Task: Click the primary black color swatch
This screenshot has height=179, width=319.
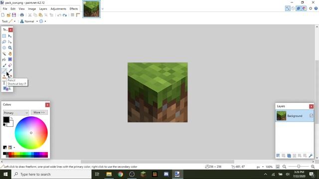Action: [6, 120]
